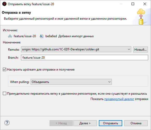Click the cloud push banner icon
This screenshot has width=151, height=130.
(x=141, y=17)
